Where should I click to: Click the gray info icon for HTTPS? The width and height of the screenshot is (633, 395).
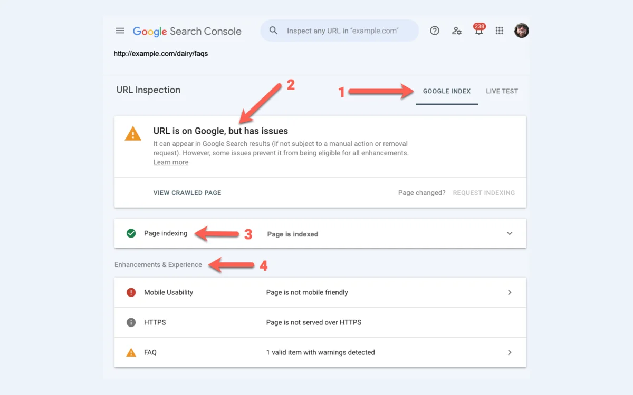tap(131, 322)
